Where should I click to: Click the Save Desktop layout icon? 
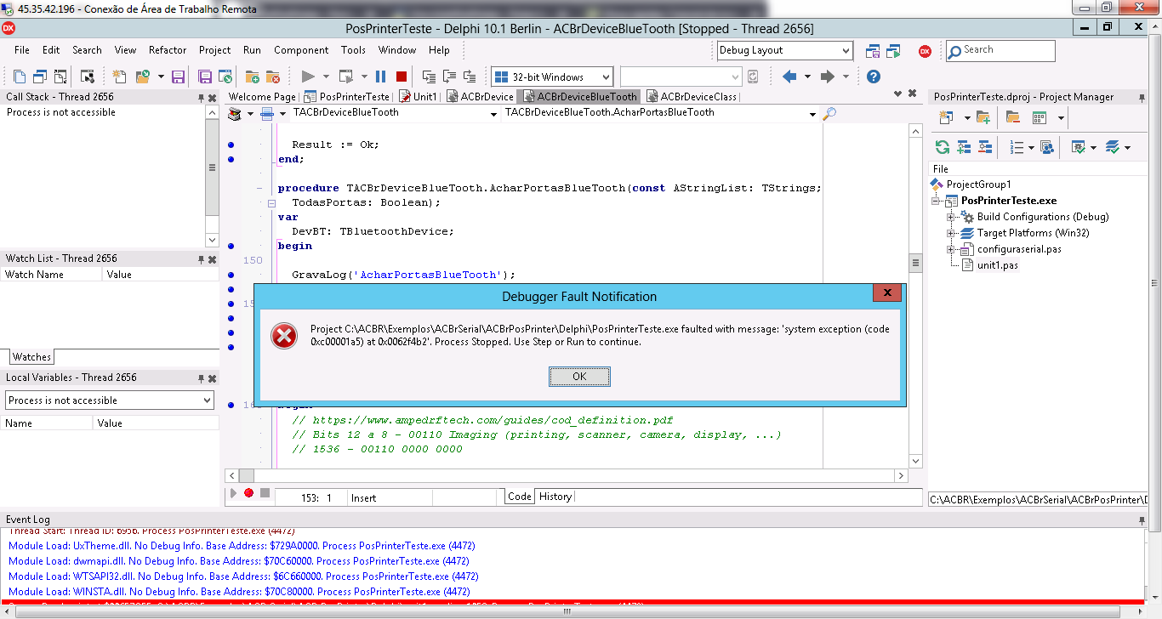click(873, 51)
